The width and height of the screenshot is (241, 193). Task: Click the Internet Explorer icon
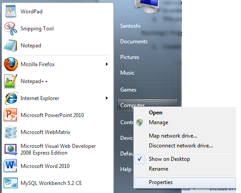point(11,98)
